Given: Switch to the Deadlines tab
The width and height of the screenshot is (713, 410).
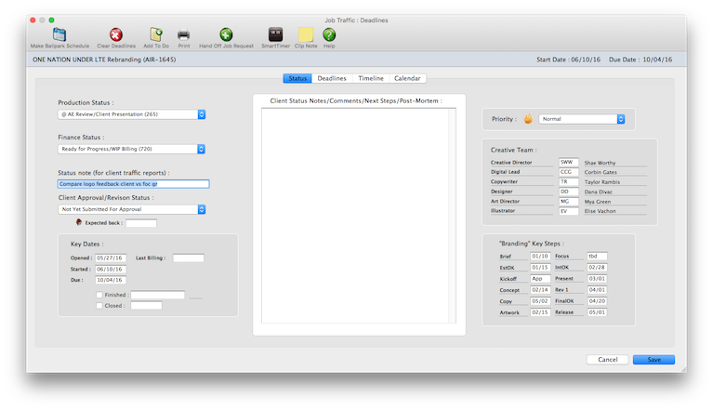Looking at the screenshot, I should (332, 79).
